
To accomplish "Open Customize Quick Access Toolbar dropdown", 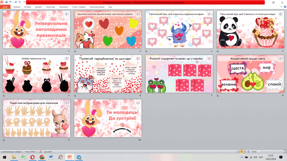I will tap(25, 2).
